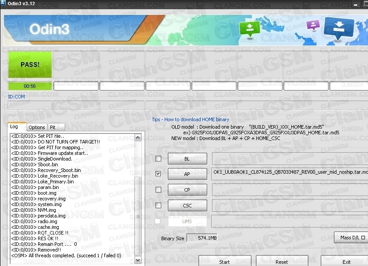Click the log scrollbar down arrow
Image resolution: width=368 pixels, height=266 pixels.
pos(138,260)
